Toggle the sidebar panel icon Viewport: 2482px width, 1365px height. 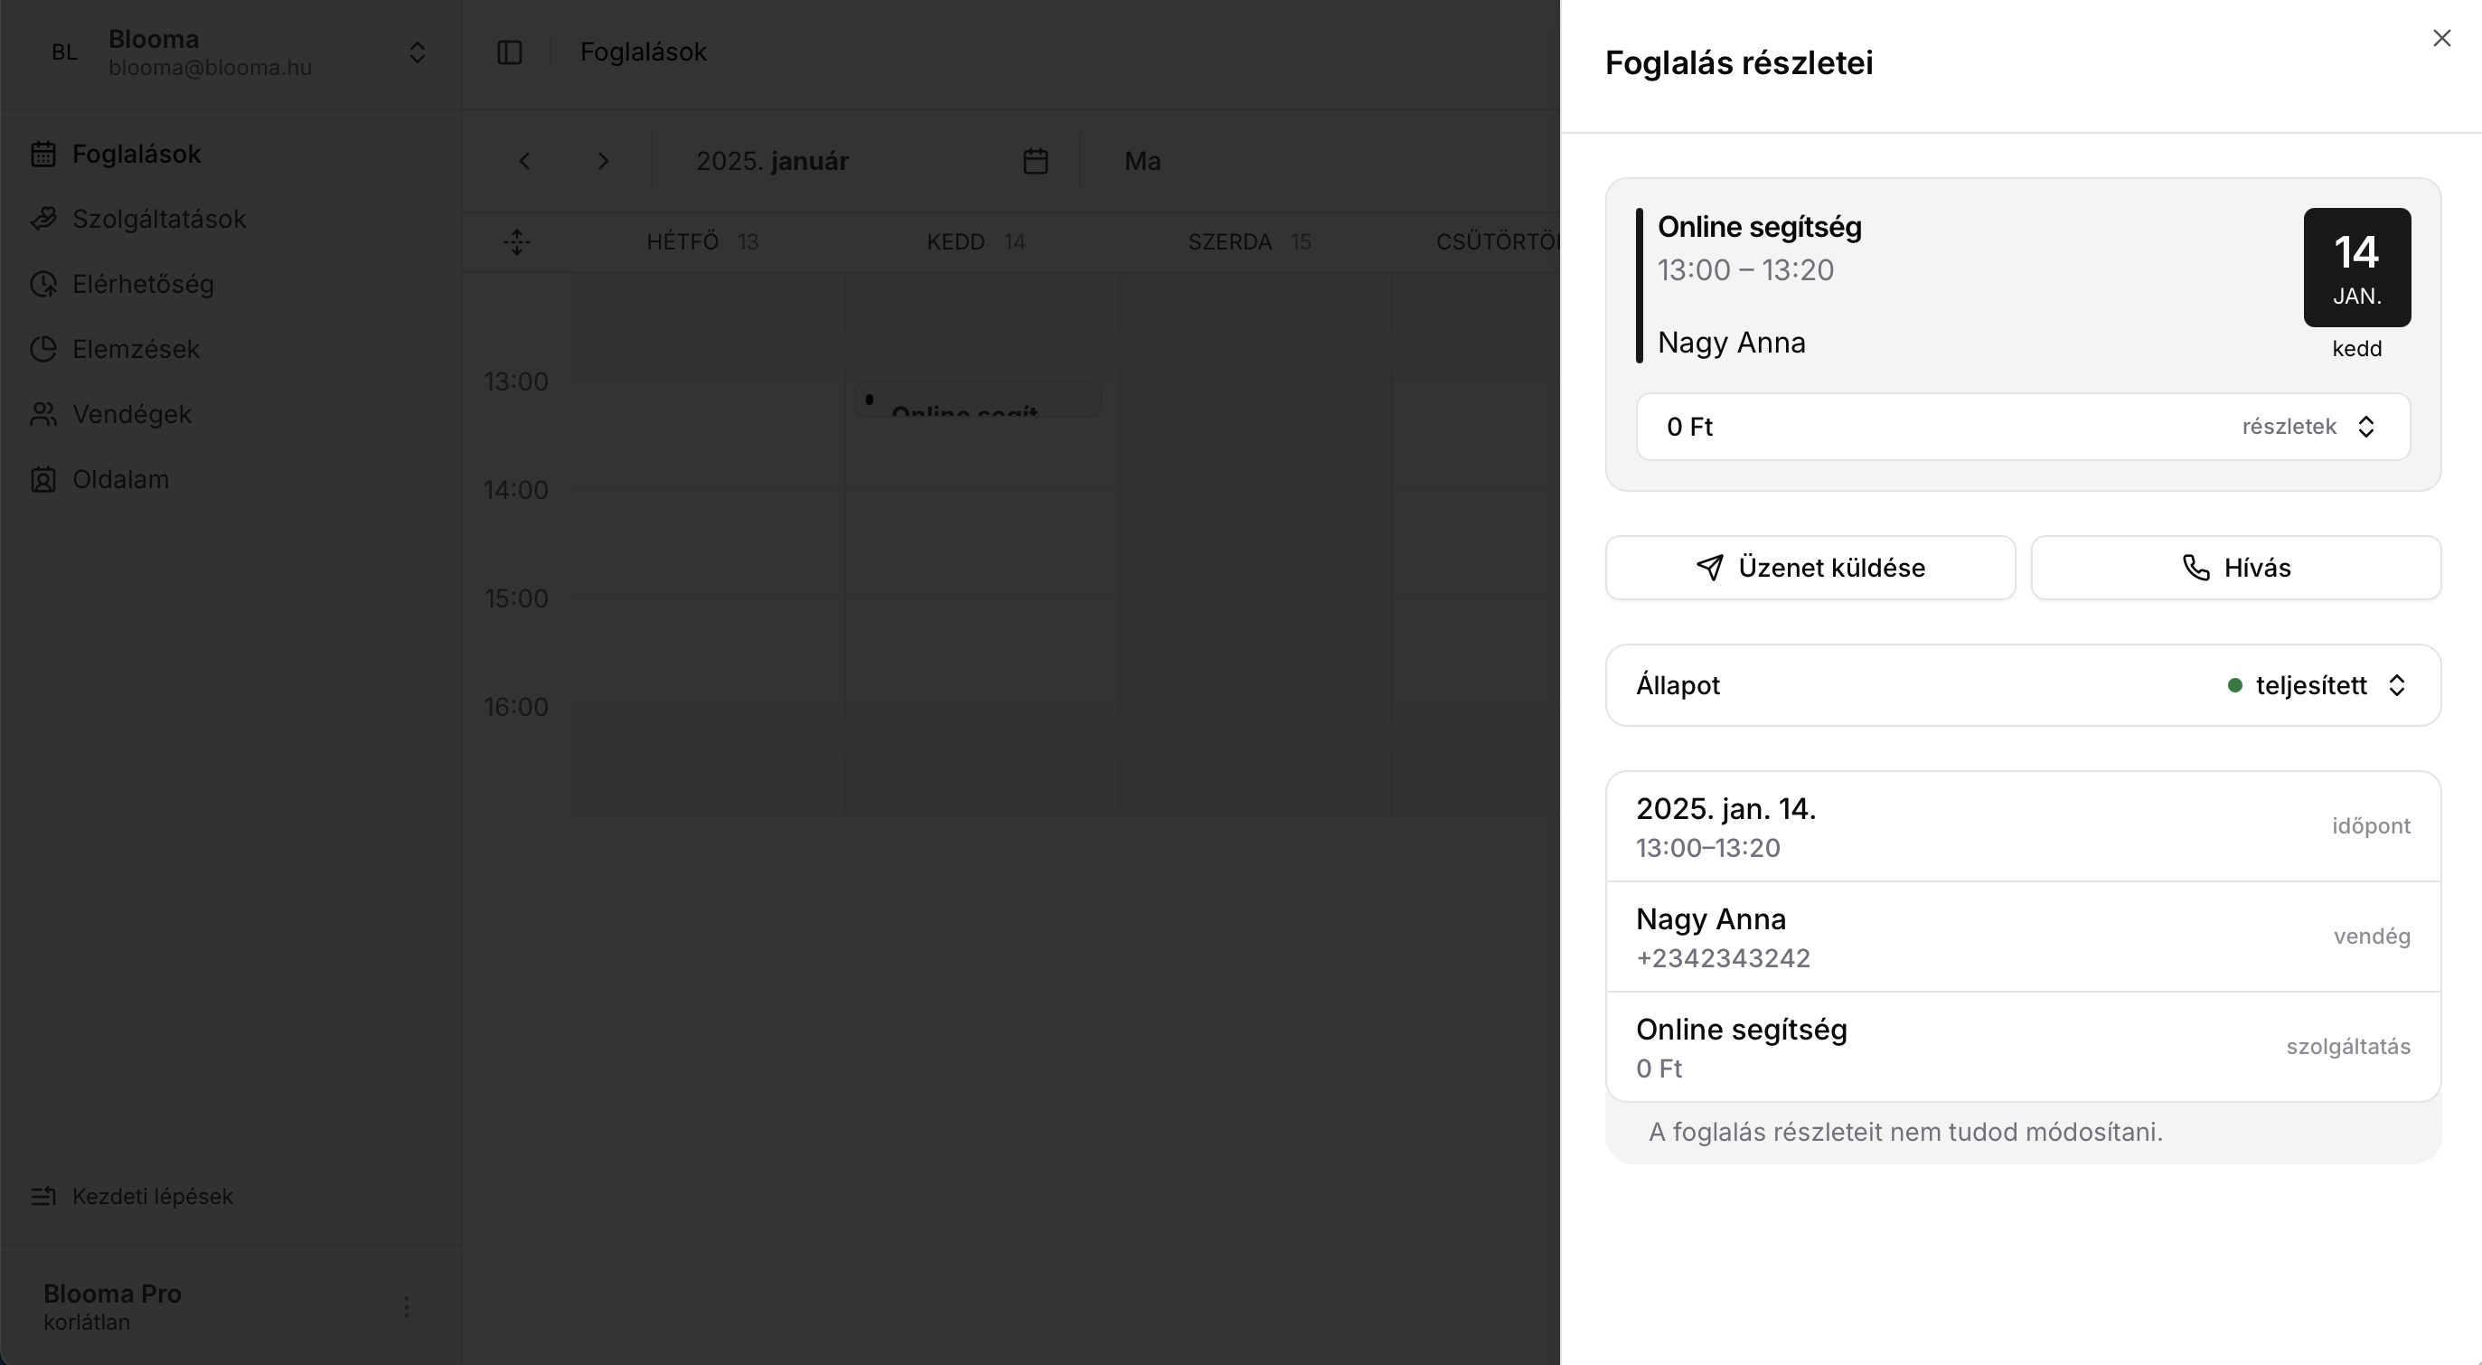click(x=509, y=52)
